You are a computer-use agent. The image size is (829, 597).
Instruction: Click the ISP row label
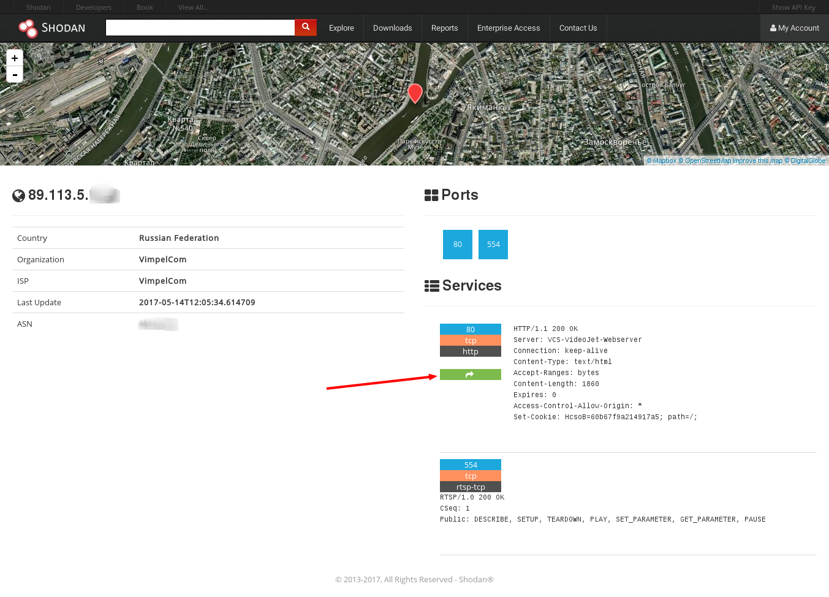point(23,281)
